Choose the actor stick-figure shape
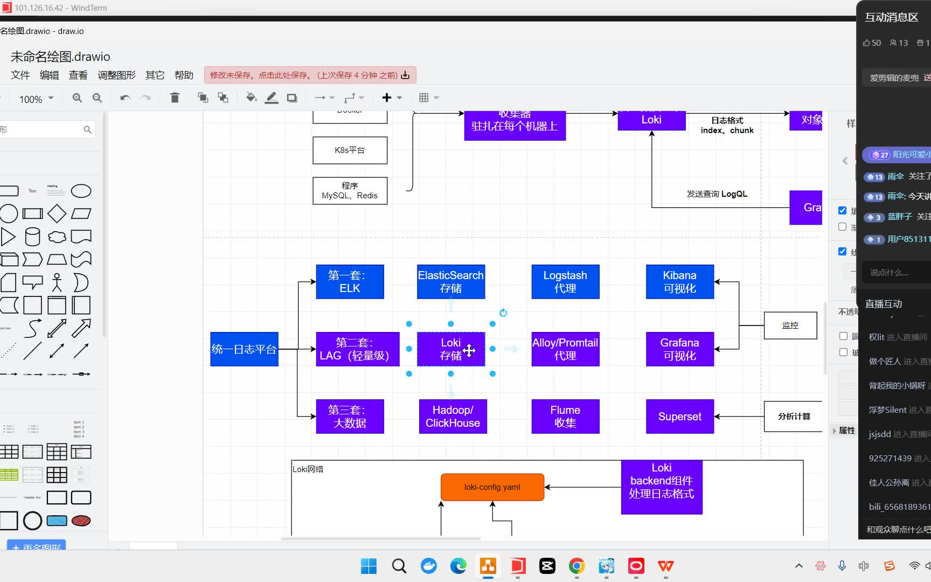The height and width of the screenshot is (582, 931). pyautogui.click(x=57, y=282)
